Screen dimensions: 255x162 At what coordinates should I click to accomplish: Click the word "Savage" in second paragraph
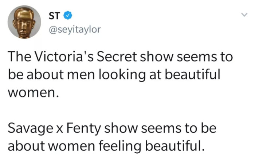click(31, 129)
